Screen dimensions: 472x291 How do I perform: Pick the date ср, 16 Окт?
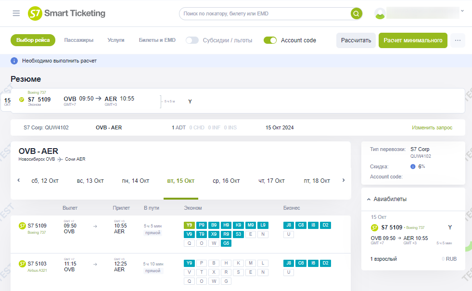coord(226,181)
